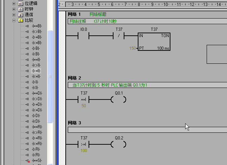Click the instruction tree vertical scrollbar thumb
Screen dimensions: 227x165
(50, 76)
